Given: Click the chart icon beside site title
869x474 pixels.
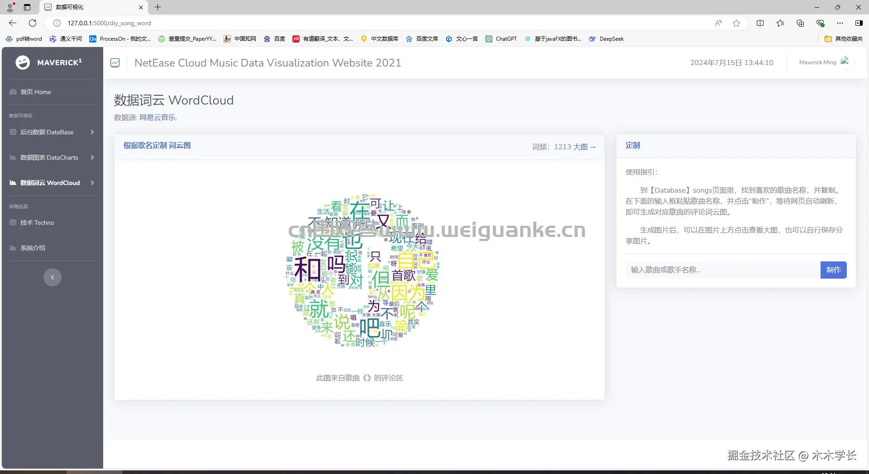Looking at the screenshot, I should [x=115, y=63].
